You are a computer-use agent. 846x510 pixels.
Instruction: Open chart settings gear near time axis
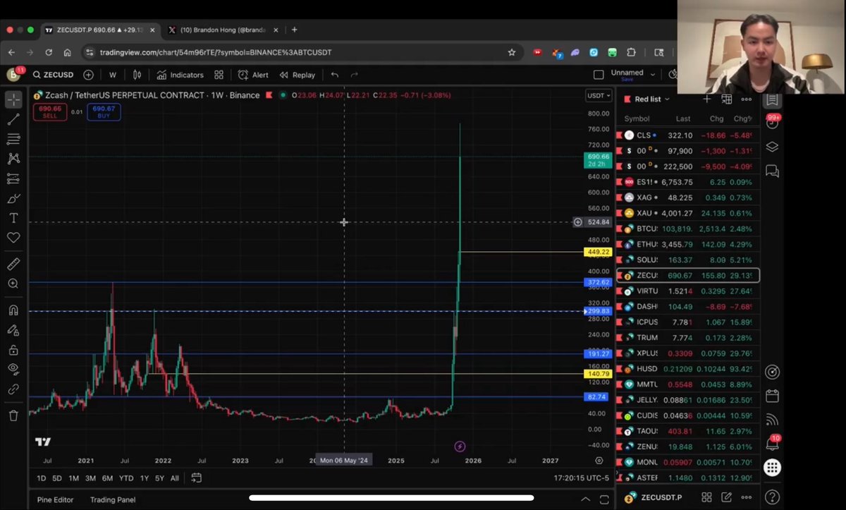pos(599,461)
